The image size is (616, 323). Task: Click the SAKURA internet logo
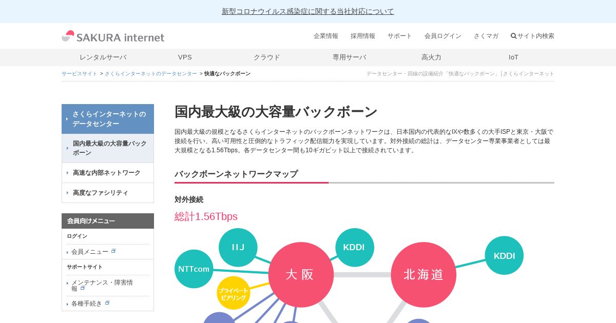(x=113, y=36)
